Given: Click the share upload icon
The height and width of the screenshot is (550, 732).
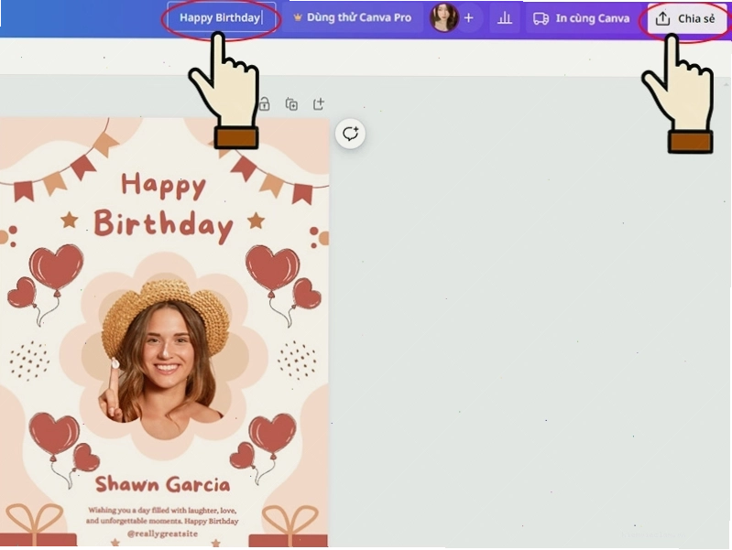Looking at the screenshot, I should coord(662,18).
